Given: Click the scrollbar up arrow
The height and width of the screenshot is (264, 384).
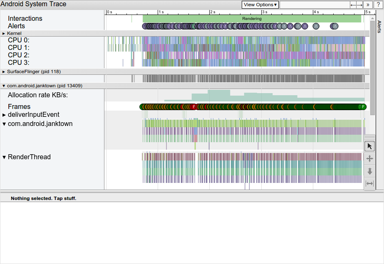Looking at the screenshot, I should click(372, 18).
